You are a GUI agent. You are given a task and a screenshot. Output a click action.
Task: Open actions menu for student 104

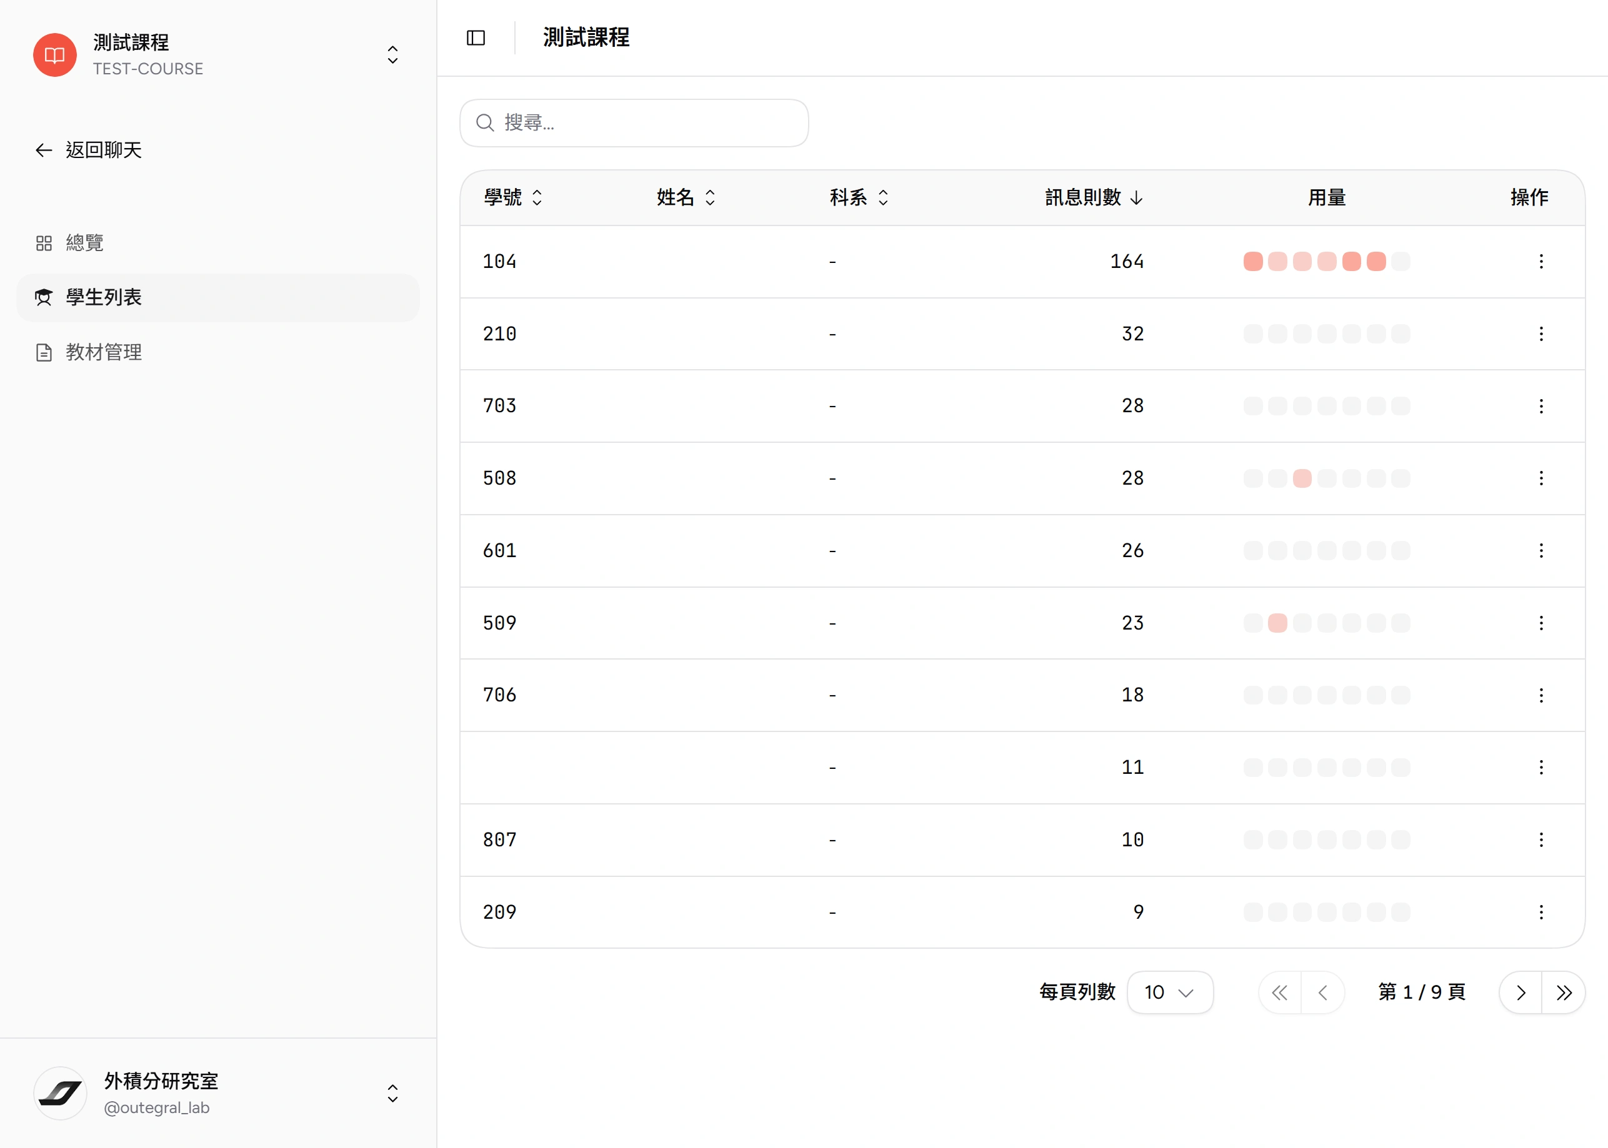[1541, 262]
